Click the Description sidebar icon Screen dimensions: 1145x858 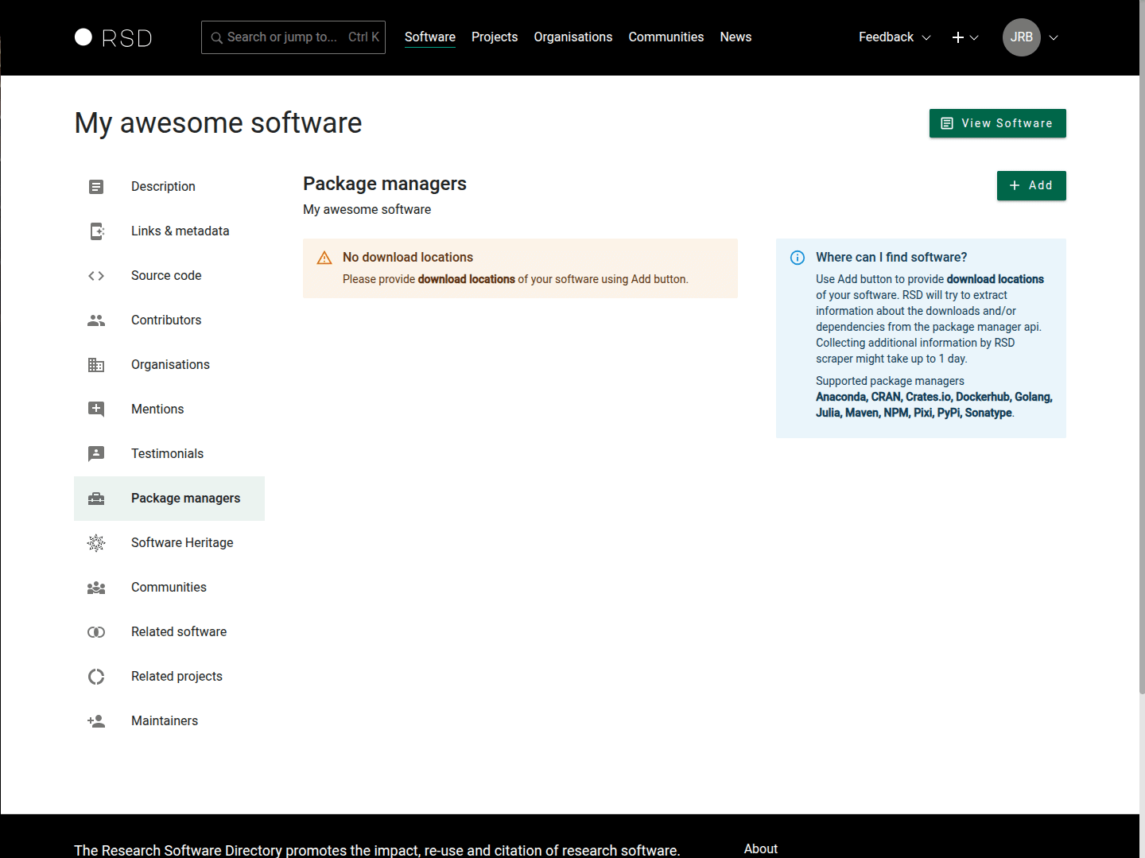point(96,187)
